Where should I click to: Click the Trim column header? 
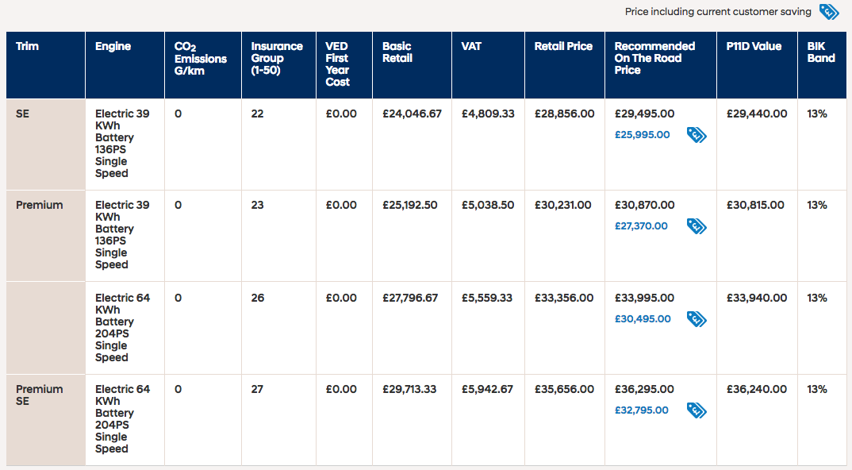tap(26, 47)
